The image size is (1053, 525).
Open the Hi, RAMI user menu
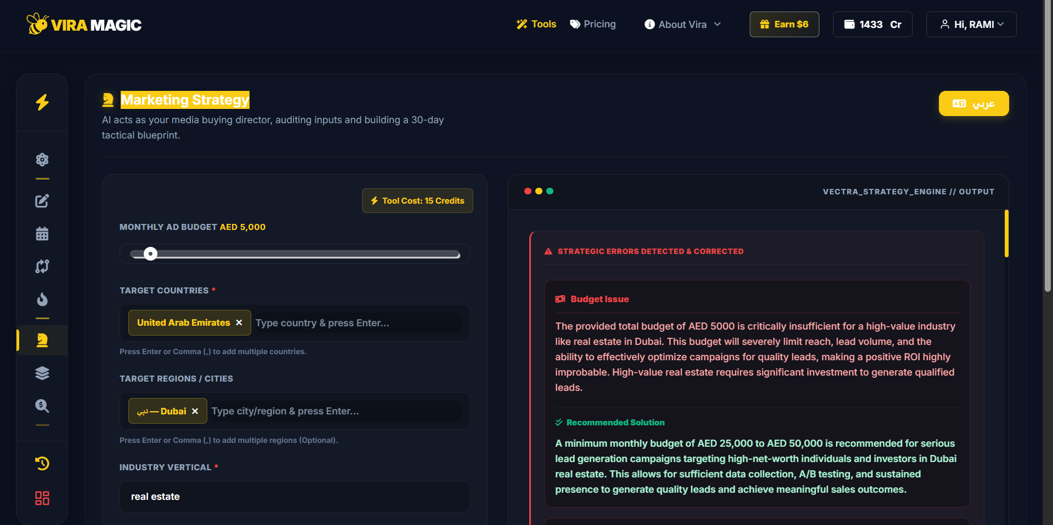click(971, 25)
